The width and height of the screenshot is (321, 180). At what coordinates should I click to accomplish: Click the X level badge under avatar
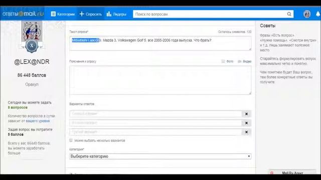pos(32,45)
